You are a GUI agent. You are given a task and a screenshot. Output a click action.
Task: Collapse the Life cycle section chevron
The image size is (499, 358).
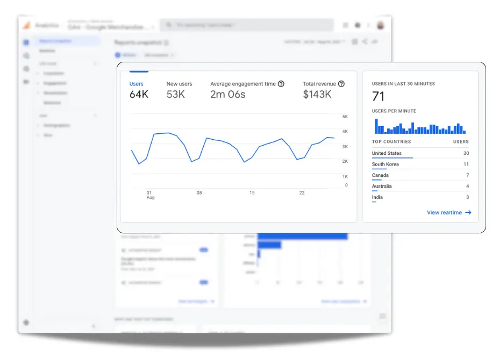(x=95, y=64)
